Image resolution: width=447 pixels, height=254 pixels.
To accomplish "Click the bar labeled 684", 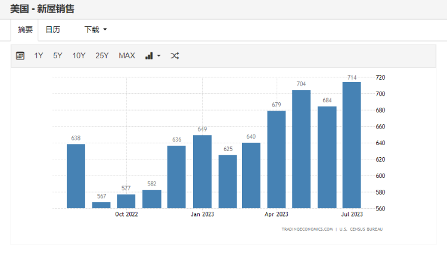I will click(x=327, y=157).
